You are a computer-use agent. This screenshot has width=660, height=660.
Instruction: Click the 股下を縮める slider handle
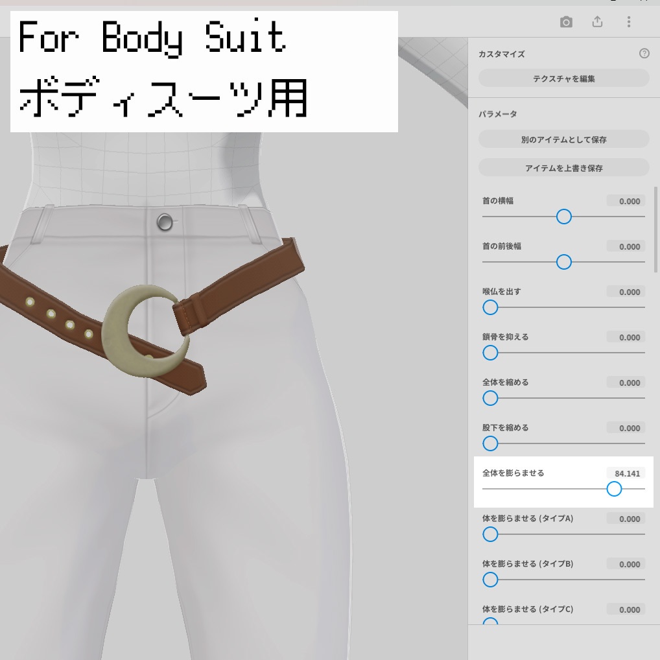point(490,443)
